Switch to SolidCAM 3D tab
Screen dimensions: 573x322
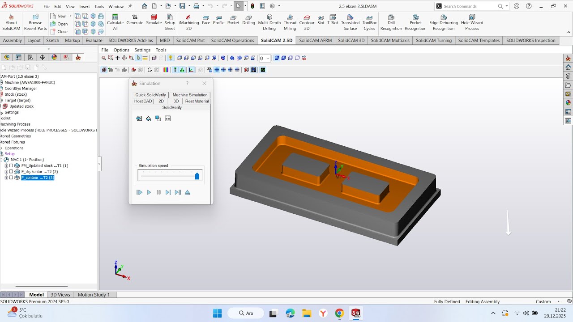pos(351,40)
